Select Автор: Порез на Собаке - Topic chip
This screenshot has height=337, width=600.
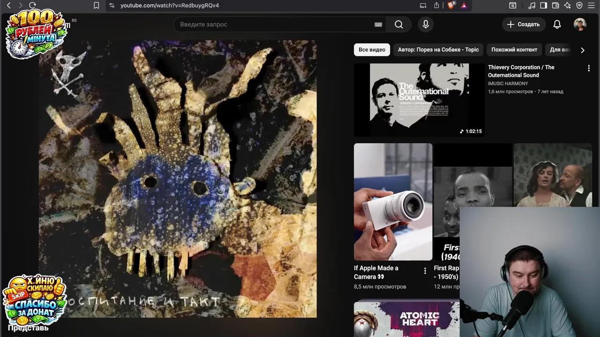tap(438, 50)
